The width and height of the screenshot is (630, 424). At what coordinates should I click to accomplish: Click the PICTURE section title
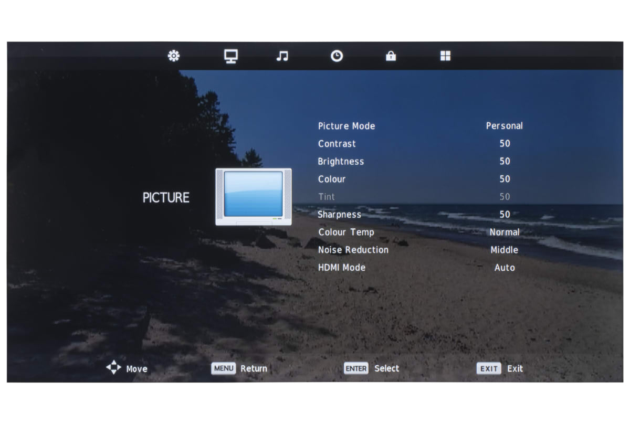(166, 198)
